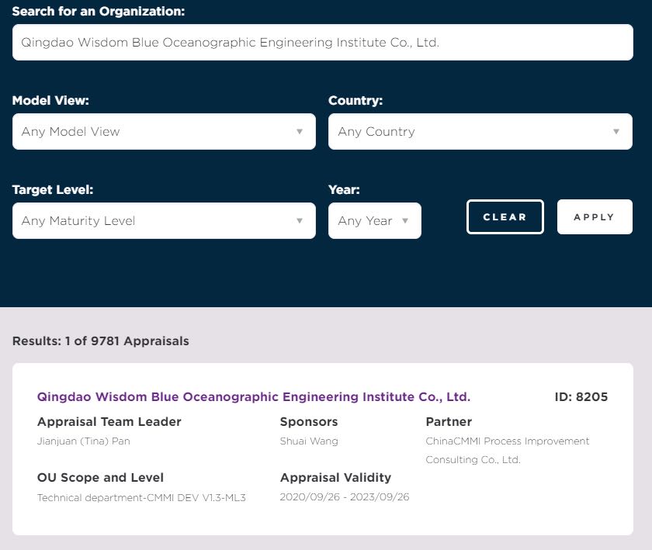Click sponsor name 'Shuai Wang'
Screen dimensions: 652x550
(309, 441)
